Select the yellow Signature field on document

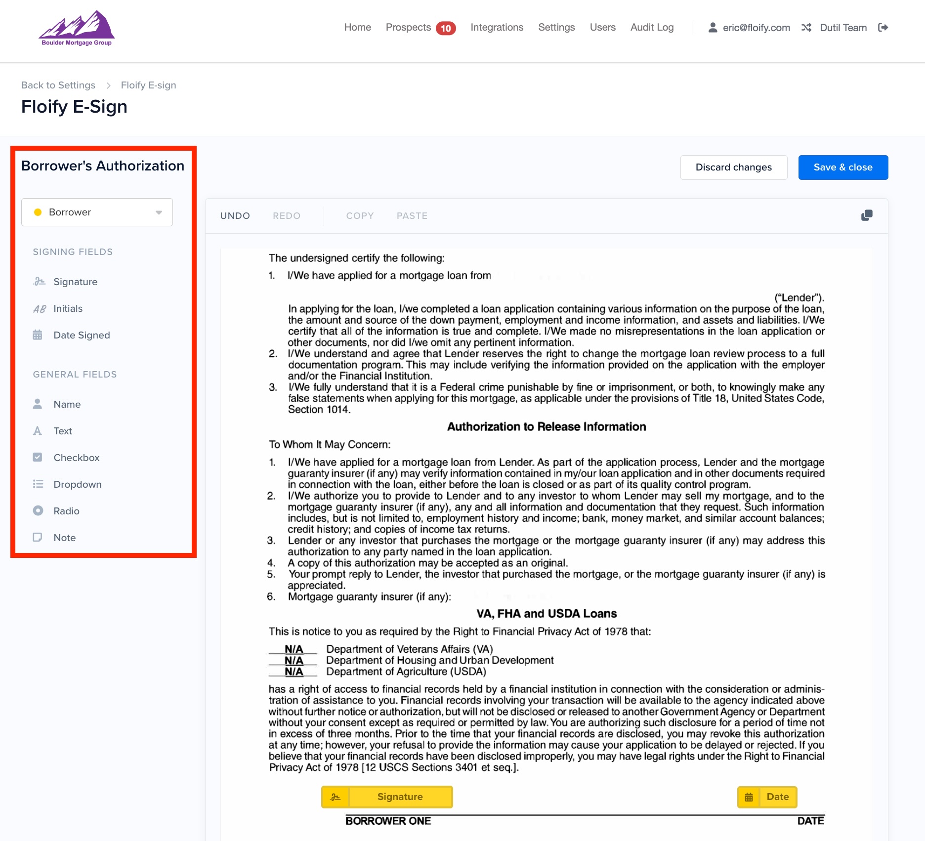pos(387,797)
